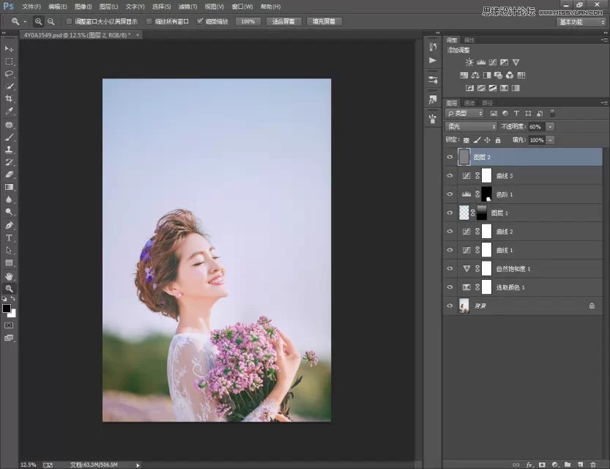
Task: Click the delete layer trash icon
Action: (593, 464)
